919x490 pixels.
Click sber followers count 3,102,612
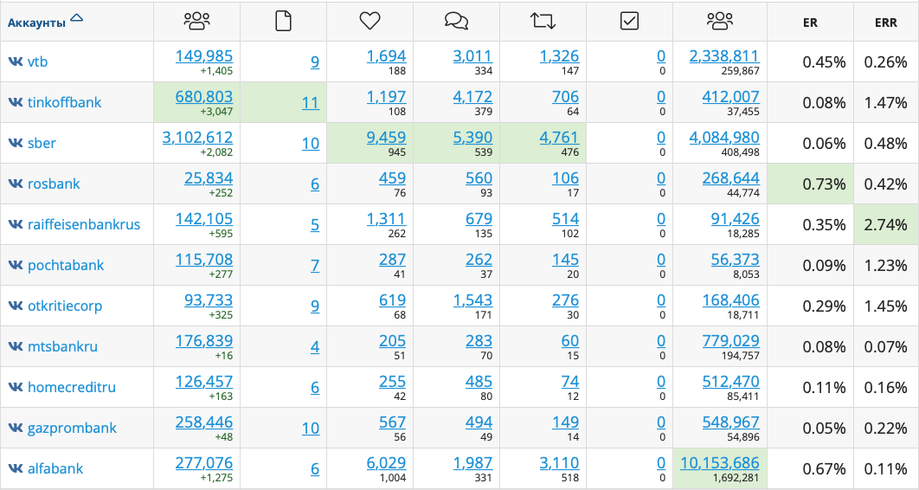coord(197,137)
